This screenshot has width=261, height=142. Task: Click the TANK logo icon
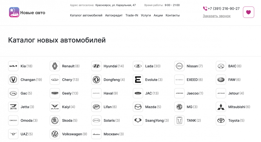pos(179,120)
